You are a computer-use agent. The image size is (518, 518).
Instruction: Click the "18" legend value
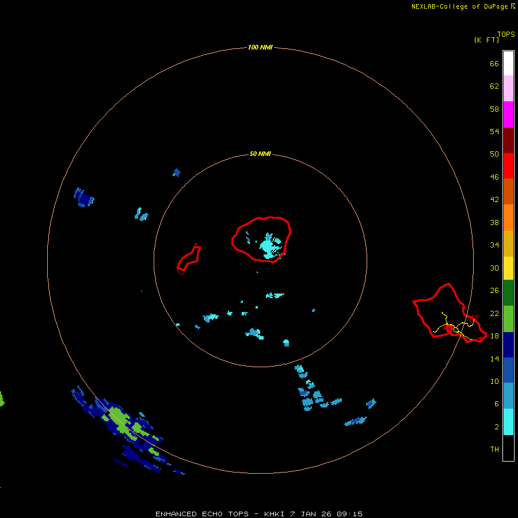coord(494,336)
